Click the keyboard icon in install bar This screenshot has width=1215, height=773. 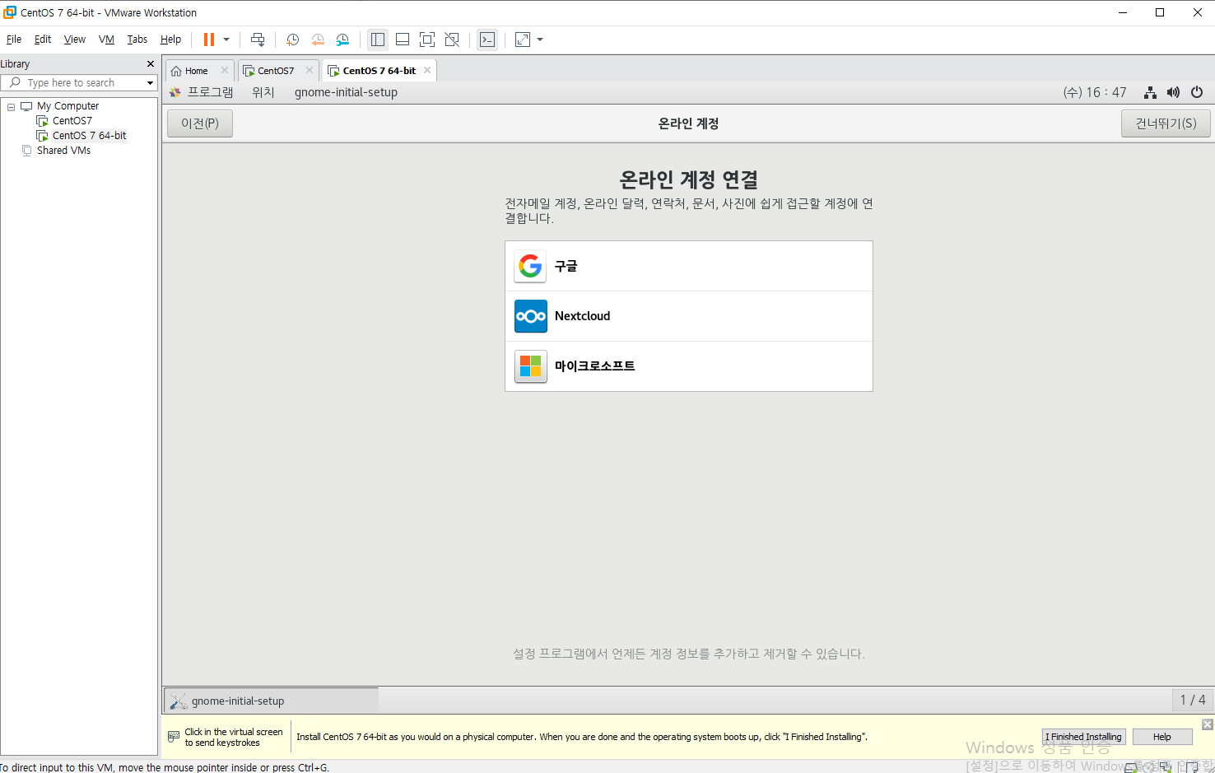pos(174,737)
